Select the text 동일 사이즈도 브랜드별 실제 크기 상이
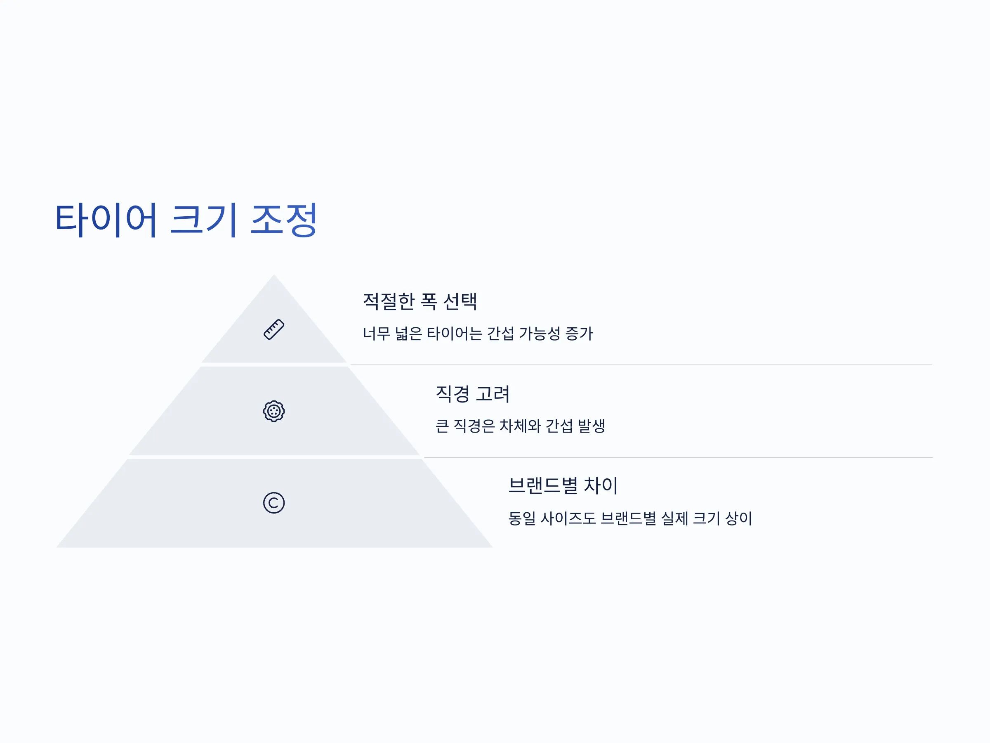The width and height of the screenshot is (990, 743). (630, 518)
